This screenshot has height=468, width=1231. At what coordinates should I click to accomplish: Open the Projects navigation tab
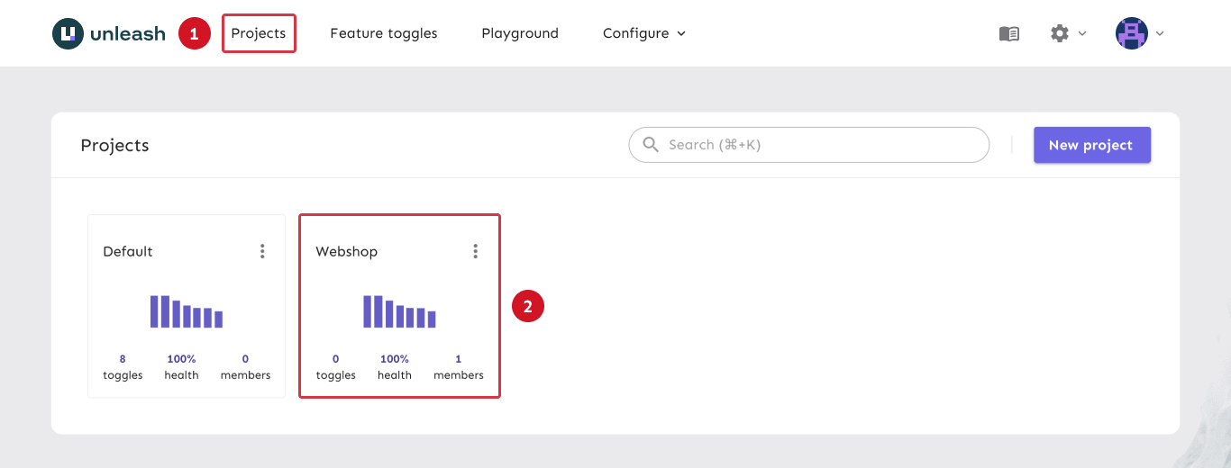coord(259,33)
